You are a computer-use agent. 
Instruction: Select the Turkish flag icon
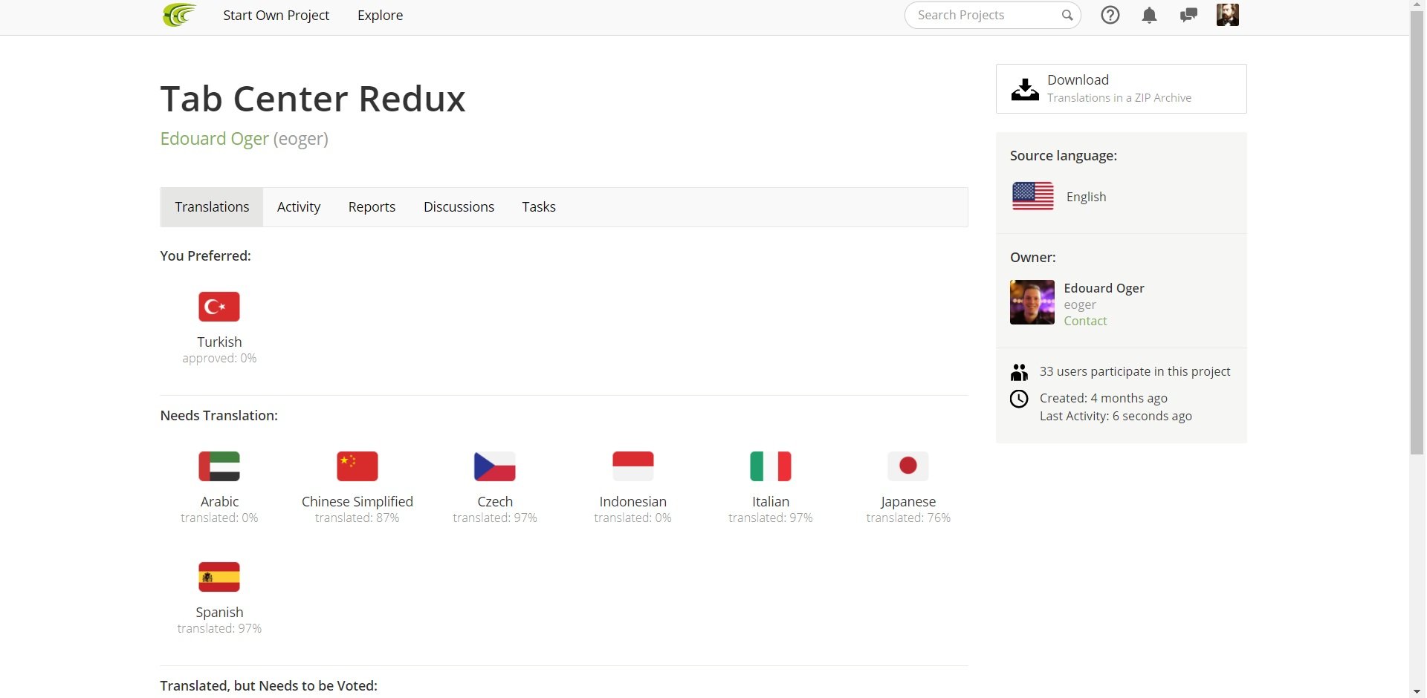(x=219, y=307)
